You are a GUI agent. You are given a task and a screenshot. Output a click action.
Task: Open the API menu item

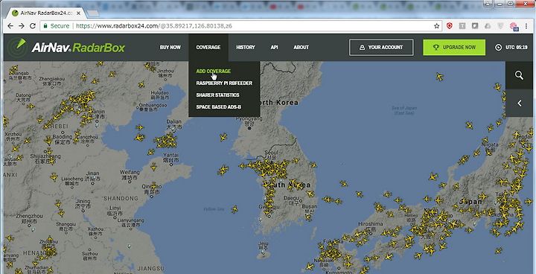[274, 47]
